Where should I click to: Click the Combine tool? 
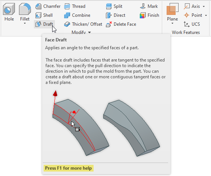[x=77, y=15]
